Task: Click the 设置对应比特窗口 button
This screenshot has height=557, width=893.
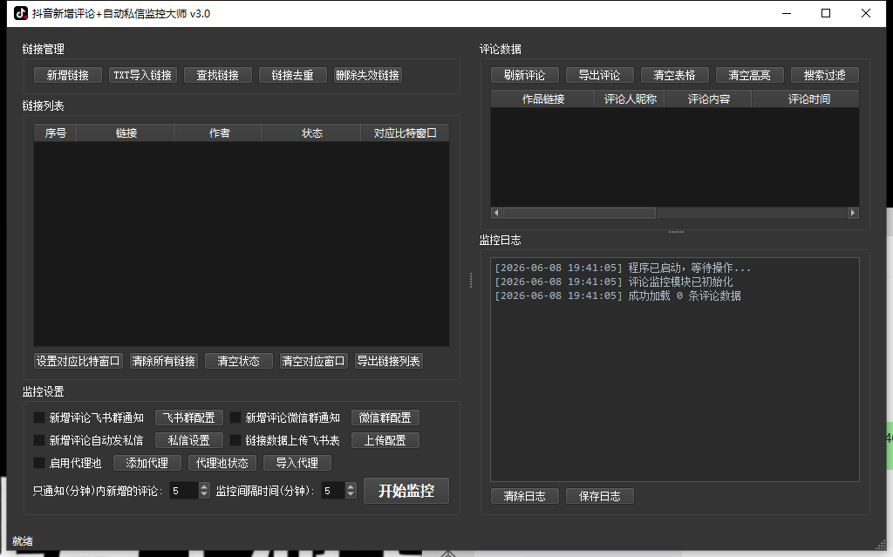Action: click(x=78, y=361)
